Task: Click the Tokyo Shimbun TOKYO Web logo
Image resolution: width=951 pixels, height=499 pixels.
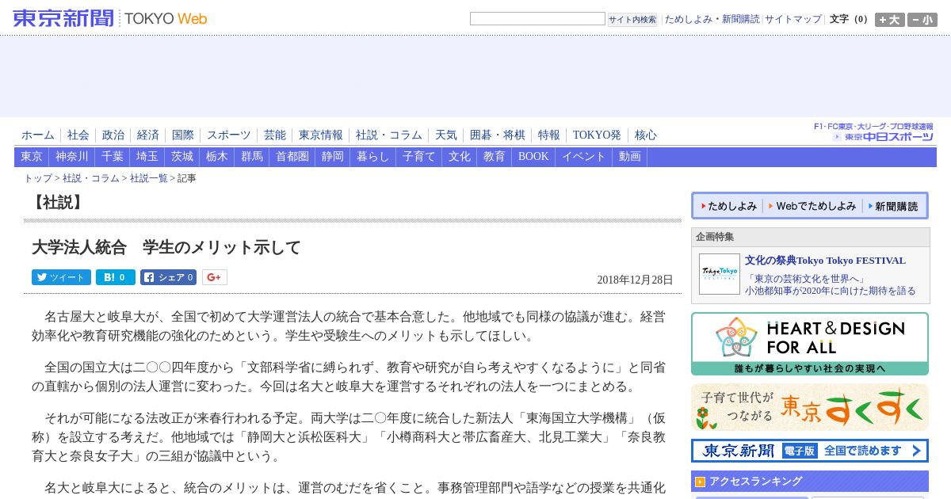Action: coord(110,18)
